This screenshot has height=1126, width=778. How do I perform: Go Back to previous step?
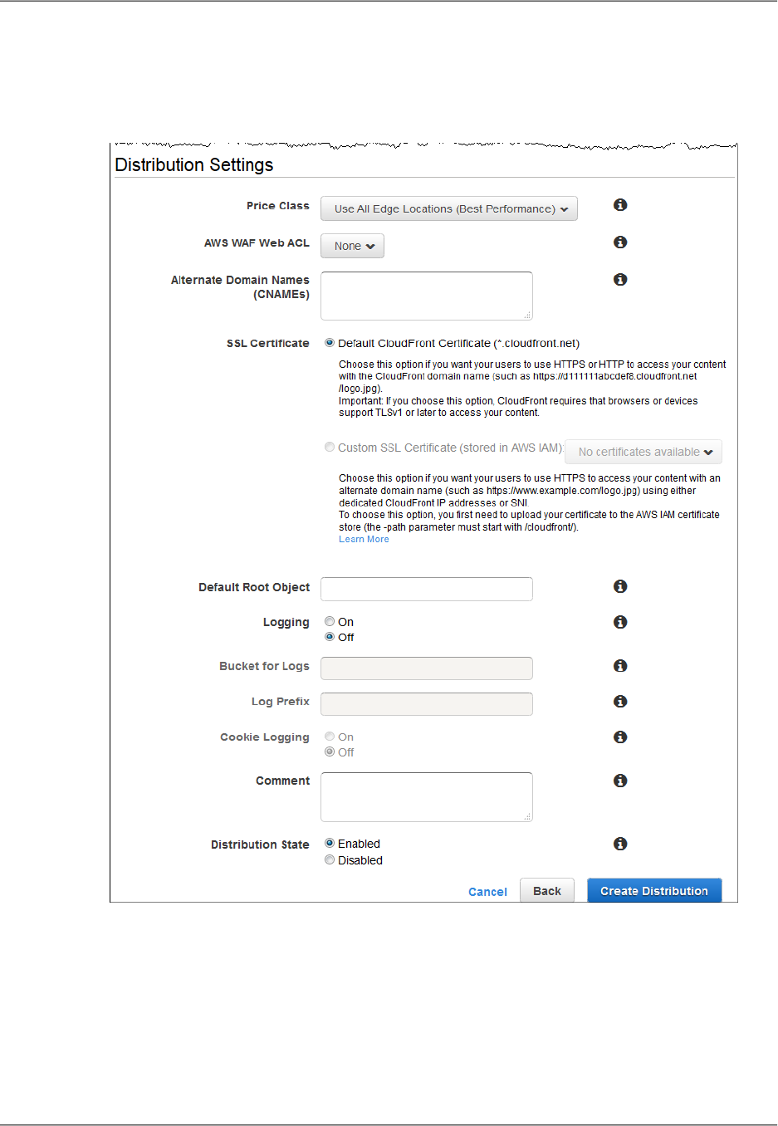coord(547,891)
